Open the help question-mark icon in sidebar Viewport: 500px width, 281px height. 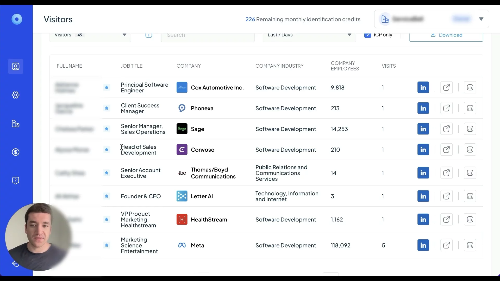click(16, 180)
